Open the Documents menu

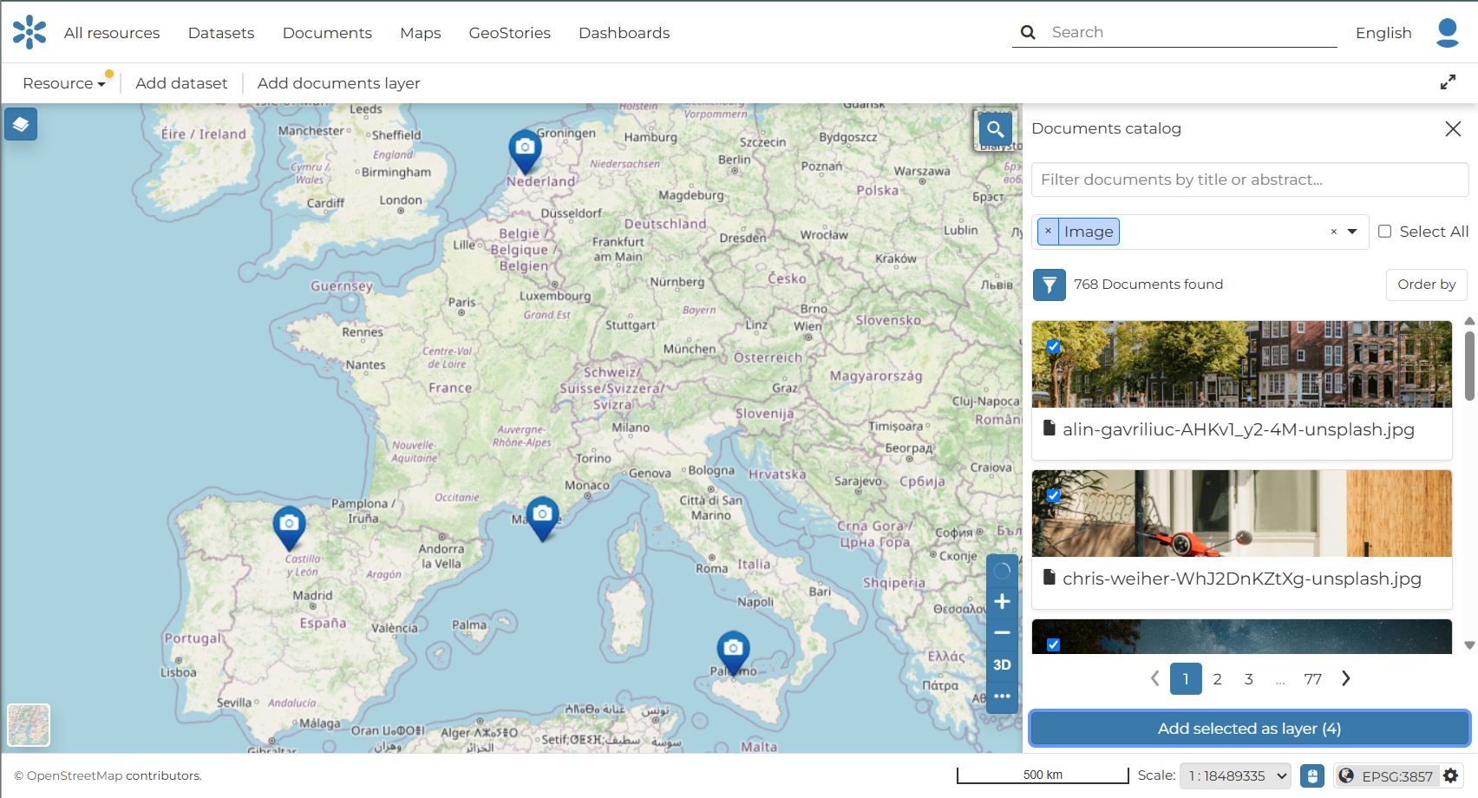327,33
